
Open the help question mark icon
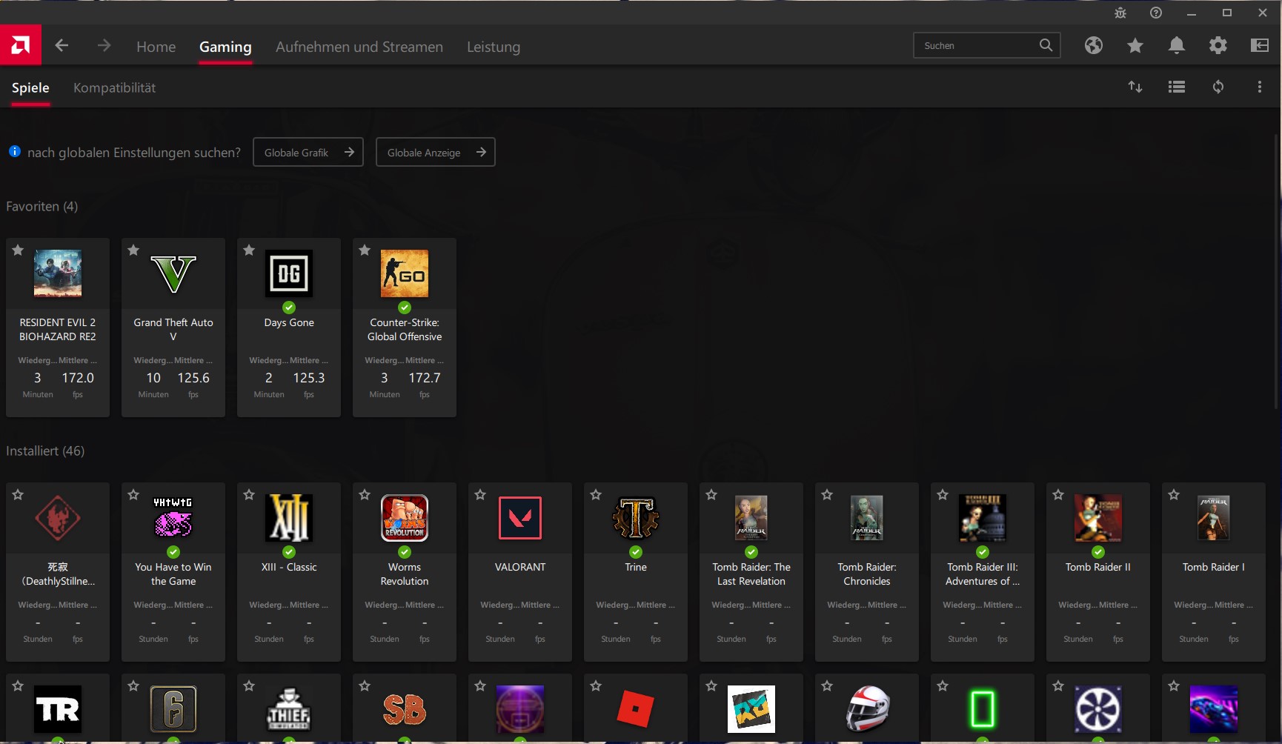click(1155, 13)
